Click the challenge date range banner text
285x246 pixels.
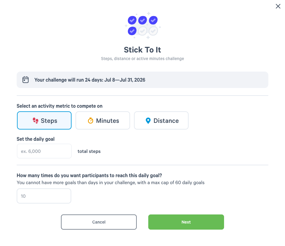pyautogui.click(x=90, y=80)
